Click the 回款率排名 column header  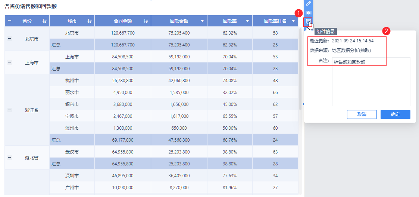click(275, 21)
